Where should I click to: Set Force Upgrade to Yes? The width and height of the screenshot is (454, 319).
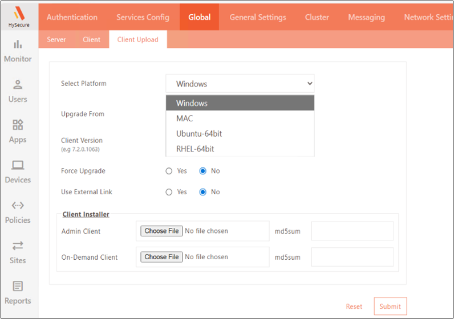coord(169,171)
